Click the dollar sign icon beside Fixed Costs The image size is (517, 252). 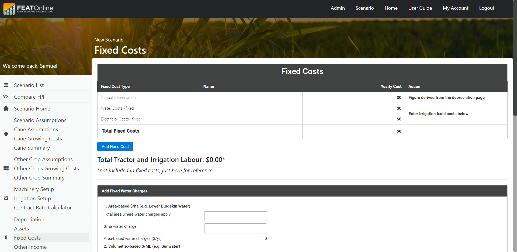click(6, 238)
